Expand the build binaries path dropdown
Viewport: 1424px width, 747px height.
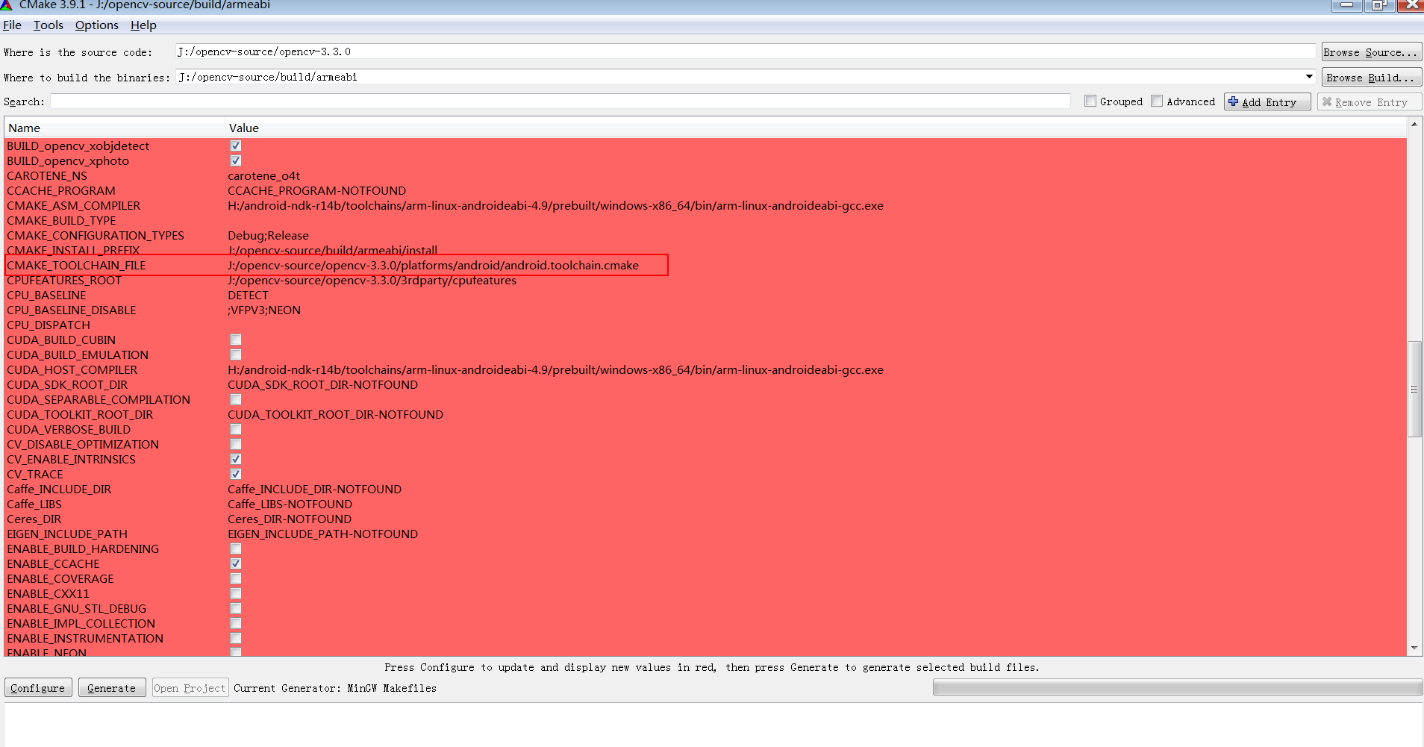pos(1309,77)
